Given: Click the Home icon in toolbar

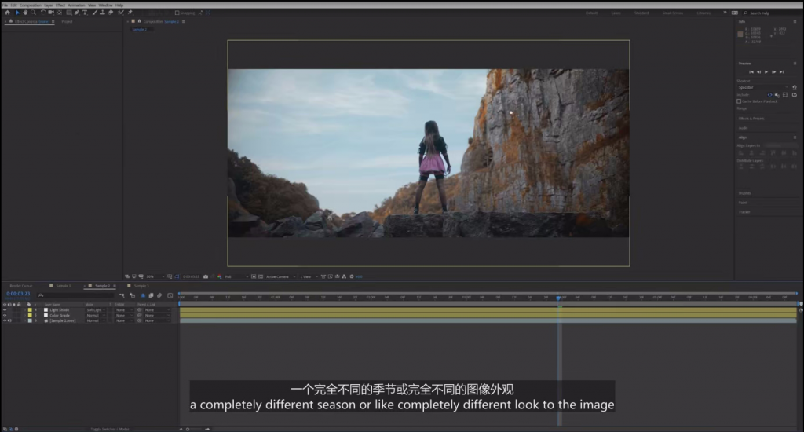Looking at the screenshot, I should point(7,13).
